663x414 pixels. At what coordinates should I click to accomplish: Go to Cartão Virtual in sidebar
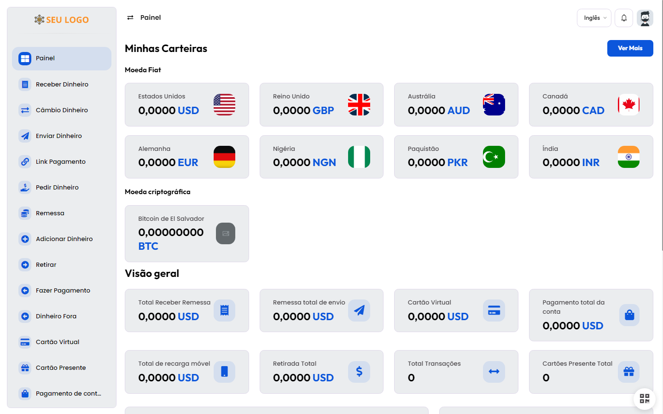pos(58,342)
